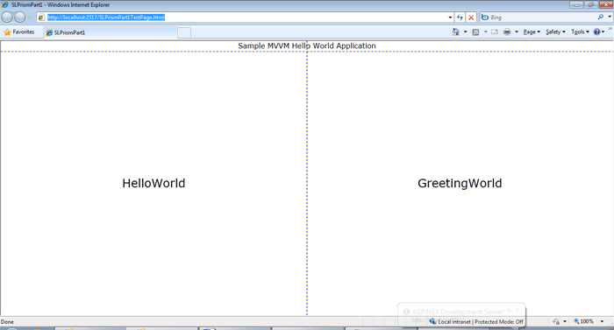
Task: Select the SLPrismPart1 tab
Action: point(111,32)
